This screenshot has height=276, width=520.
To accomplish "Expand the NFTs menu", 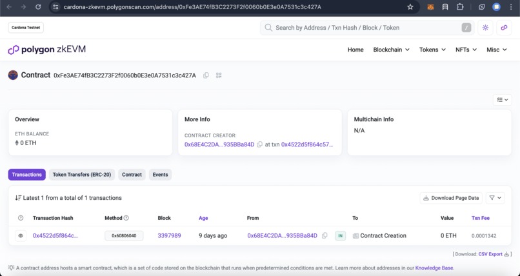I will click(x=466, y=50).
